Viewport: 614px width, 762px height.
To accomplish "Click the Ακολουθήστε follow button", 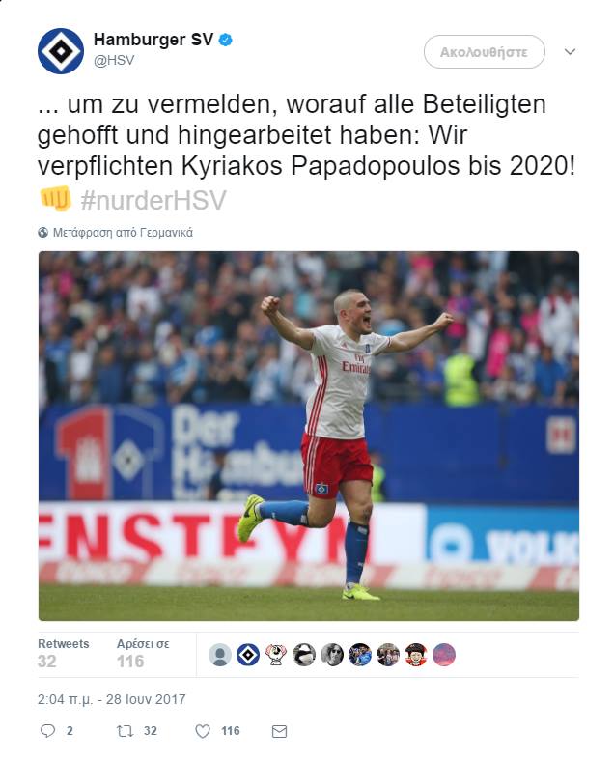I will [x=485, y=51].
